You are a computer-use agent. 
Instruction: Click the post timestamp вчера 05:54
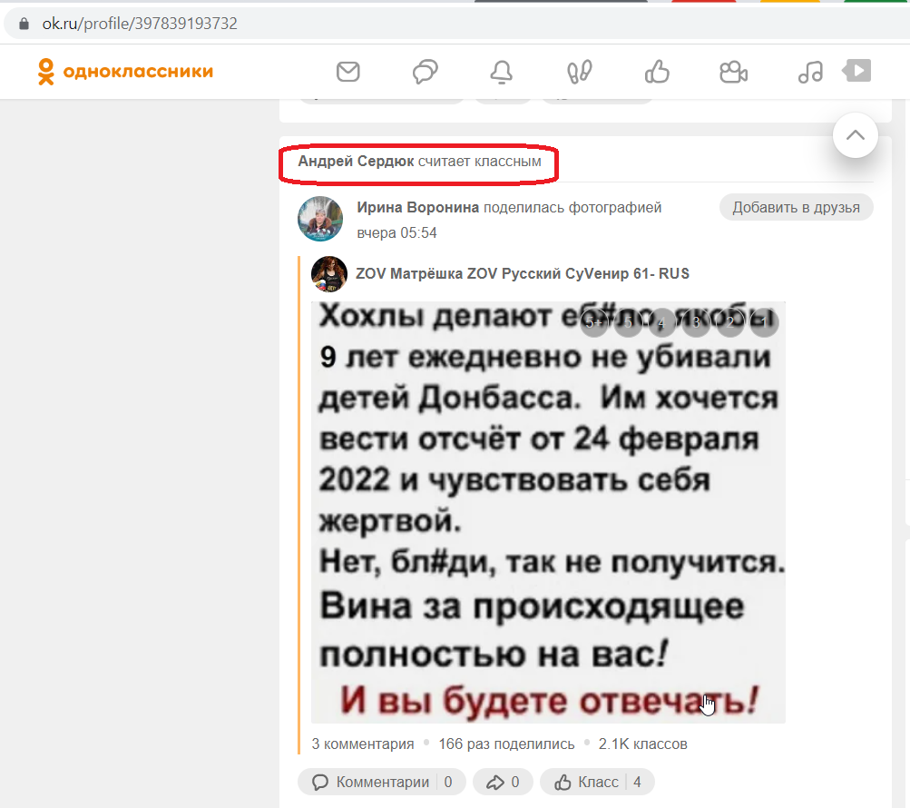point(397,233)
